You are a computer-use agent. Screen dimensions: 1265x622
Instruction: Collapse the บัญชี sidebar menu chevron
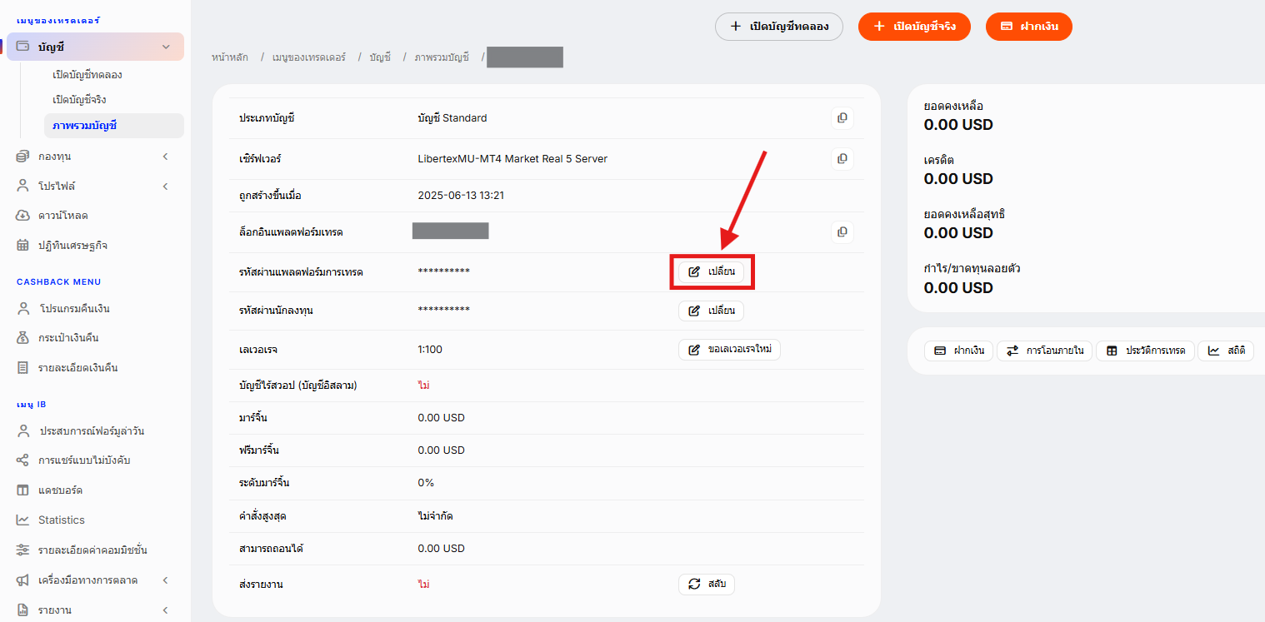(x=166, y=47)
